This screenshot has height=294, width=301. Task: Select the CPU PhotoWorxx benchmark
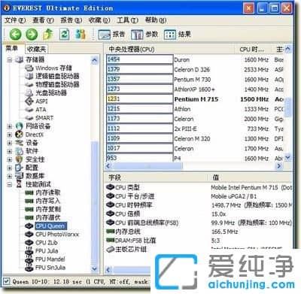tap(57, 235)
